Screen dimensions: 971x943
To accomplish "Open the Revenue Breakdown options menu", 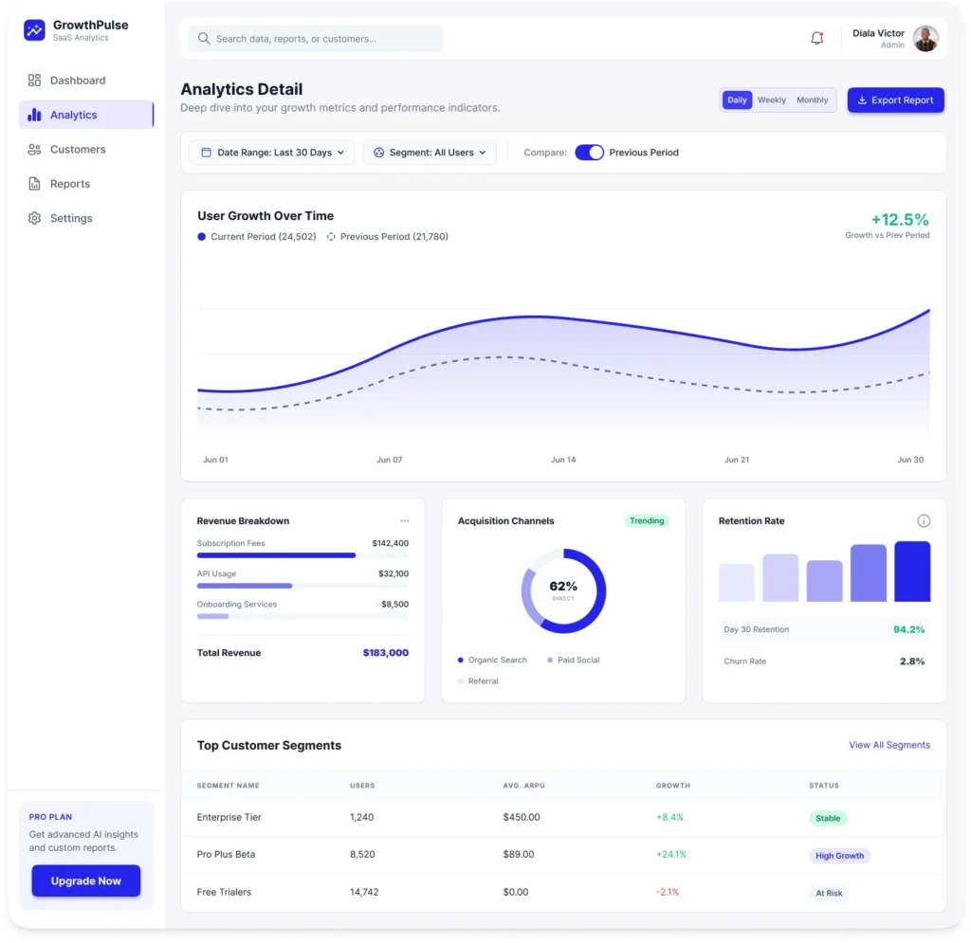I will [405, 520].
